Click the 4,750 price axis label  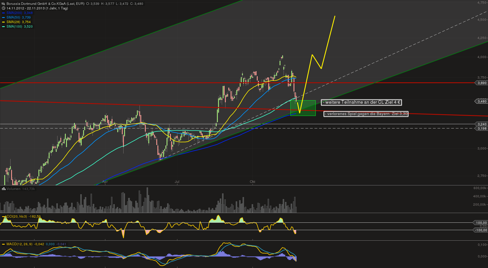click(482, 3)
